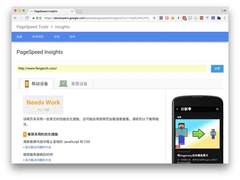240x180 pixels.
Task: Click the orange warning phone icon on the mobile tab
Action: [27, 84]
